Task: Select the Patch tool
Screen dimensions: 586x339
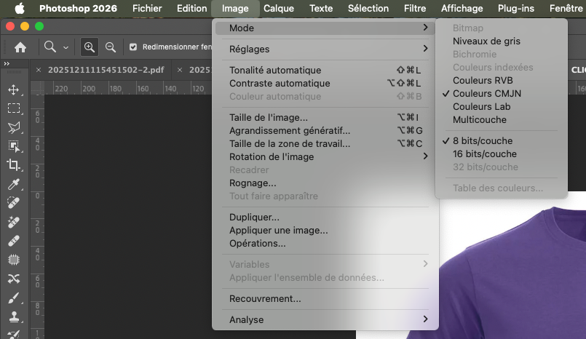Action: 14,260
